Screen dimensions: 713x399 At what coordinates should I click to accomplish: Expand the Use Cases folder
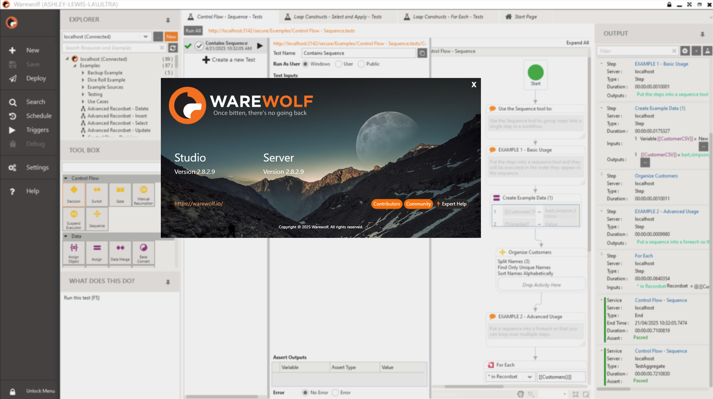pyautogui.click(x=83, y=102)
